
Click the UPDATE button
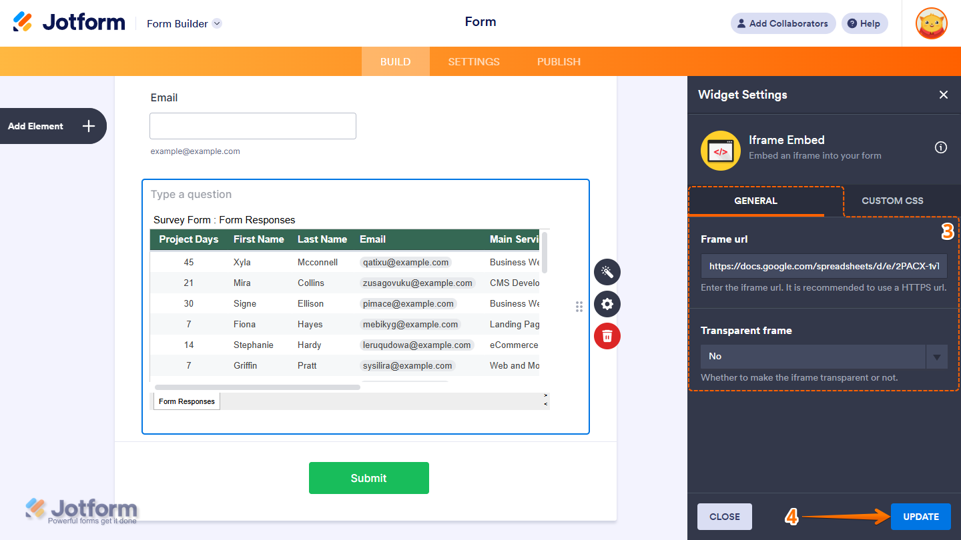coord(921,517)
